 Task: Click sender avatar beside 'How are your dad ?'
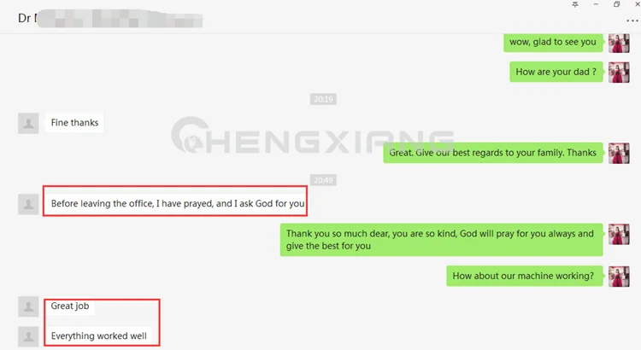(619, 73)
